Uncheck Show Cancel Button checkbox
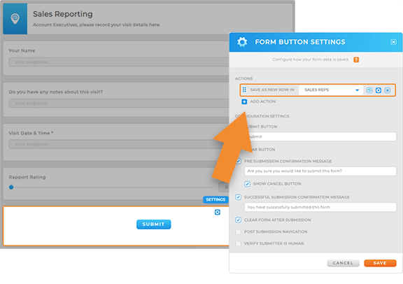Image resolution: width=403 pixels, height=284 pixels. [247, 184]
